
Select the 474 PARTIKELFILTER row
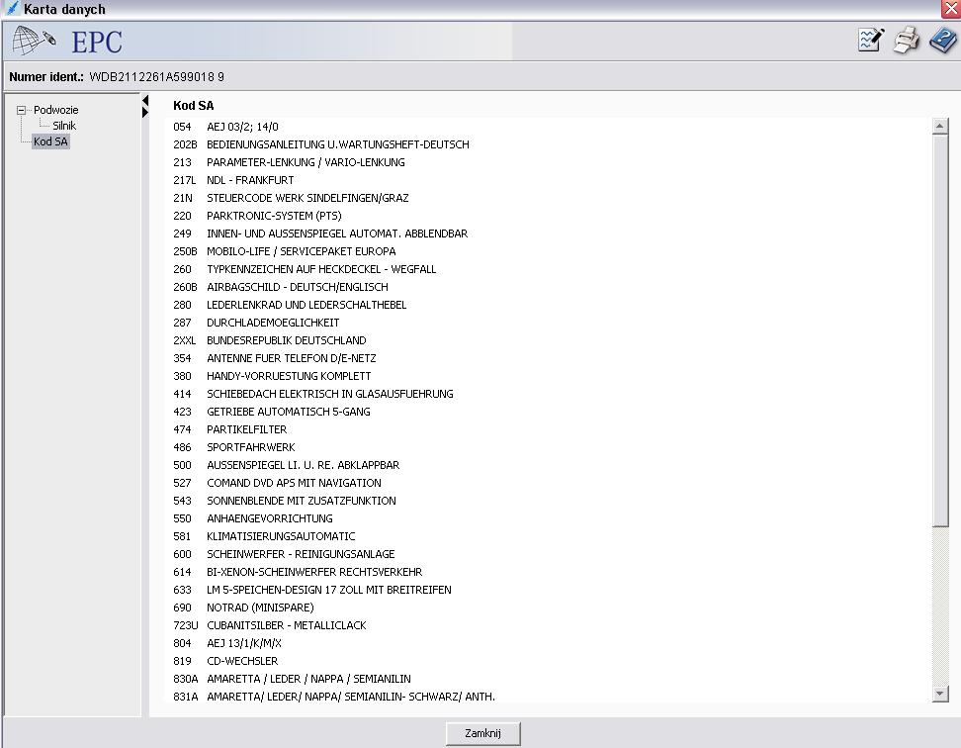coord(246,429)
